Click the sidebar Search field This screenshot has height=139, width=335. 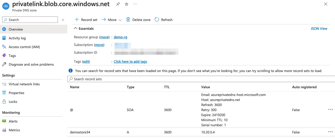click(30, 20)
